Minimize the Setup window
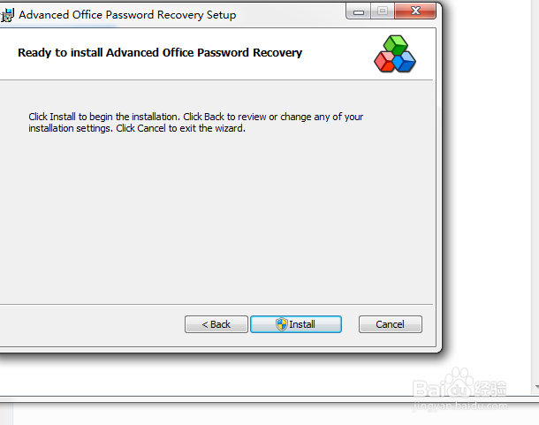Image resolution: width=539 pixels, height=425 pixels. [x=359, y=12]
